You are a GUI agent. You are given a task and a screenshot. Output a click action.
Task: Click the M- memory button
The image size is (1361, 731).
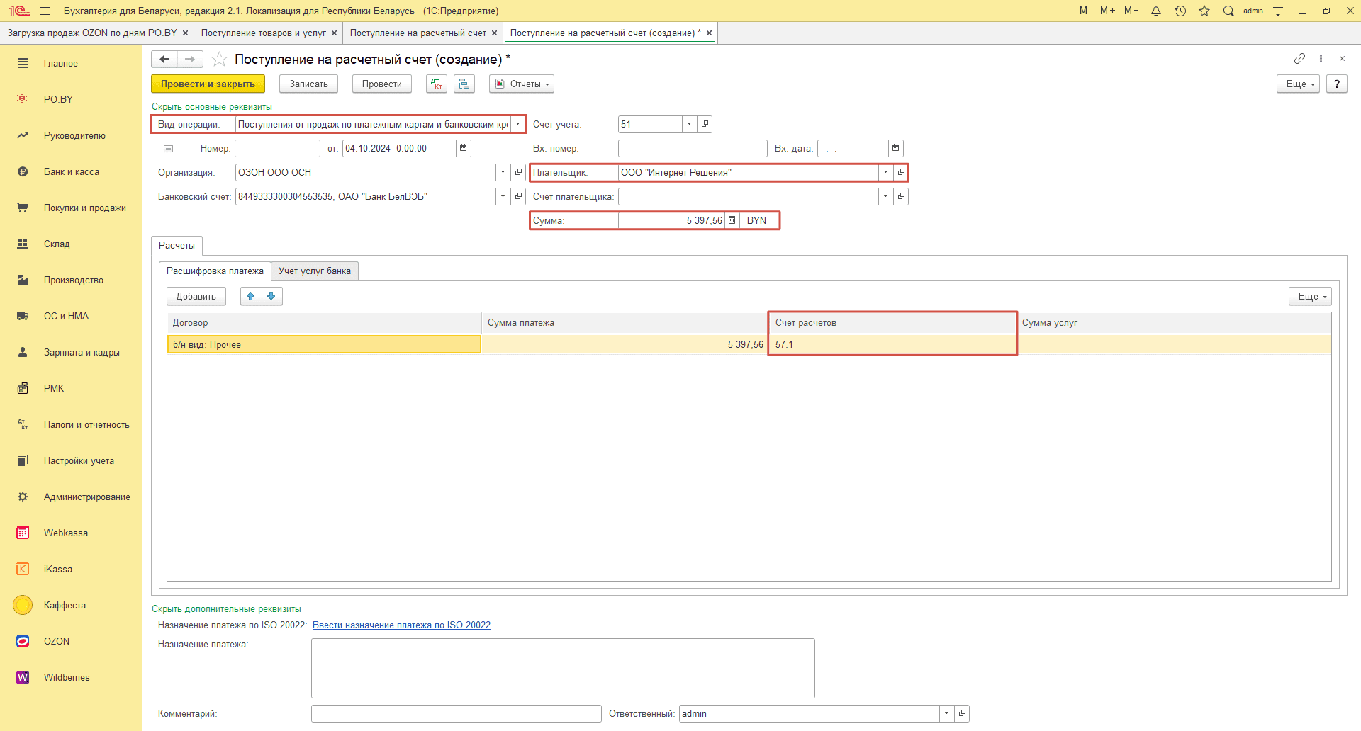tap(1131, 11)
